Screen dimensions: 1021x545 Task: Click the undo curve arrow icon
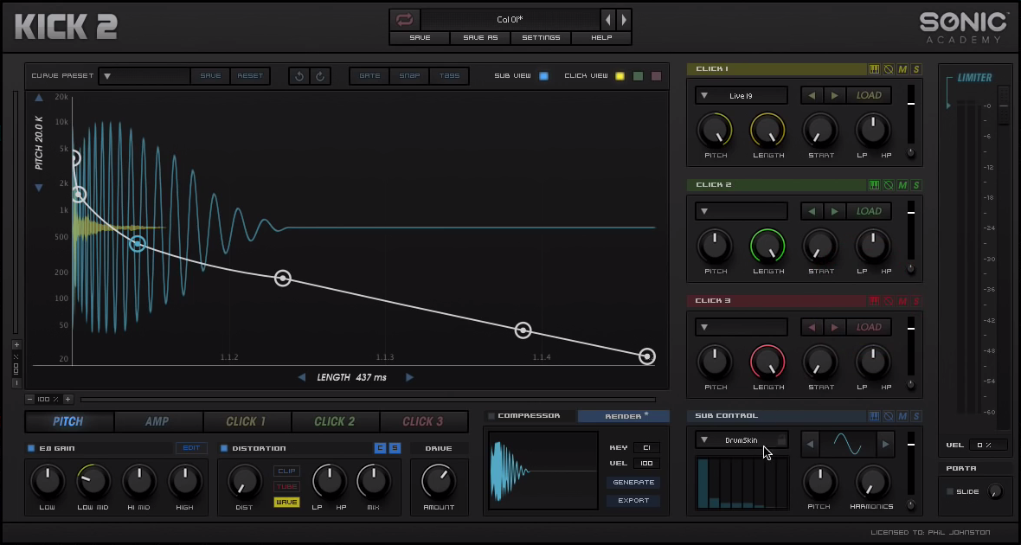[x=299, y=76]
